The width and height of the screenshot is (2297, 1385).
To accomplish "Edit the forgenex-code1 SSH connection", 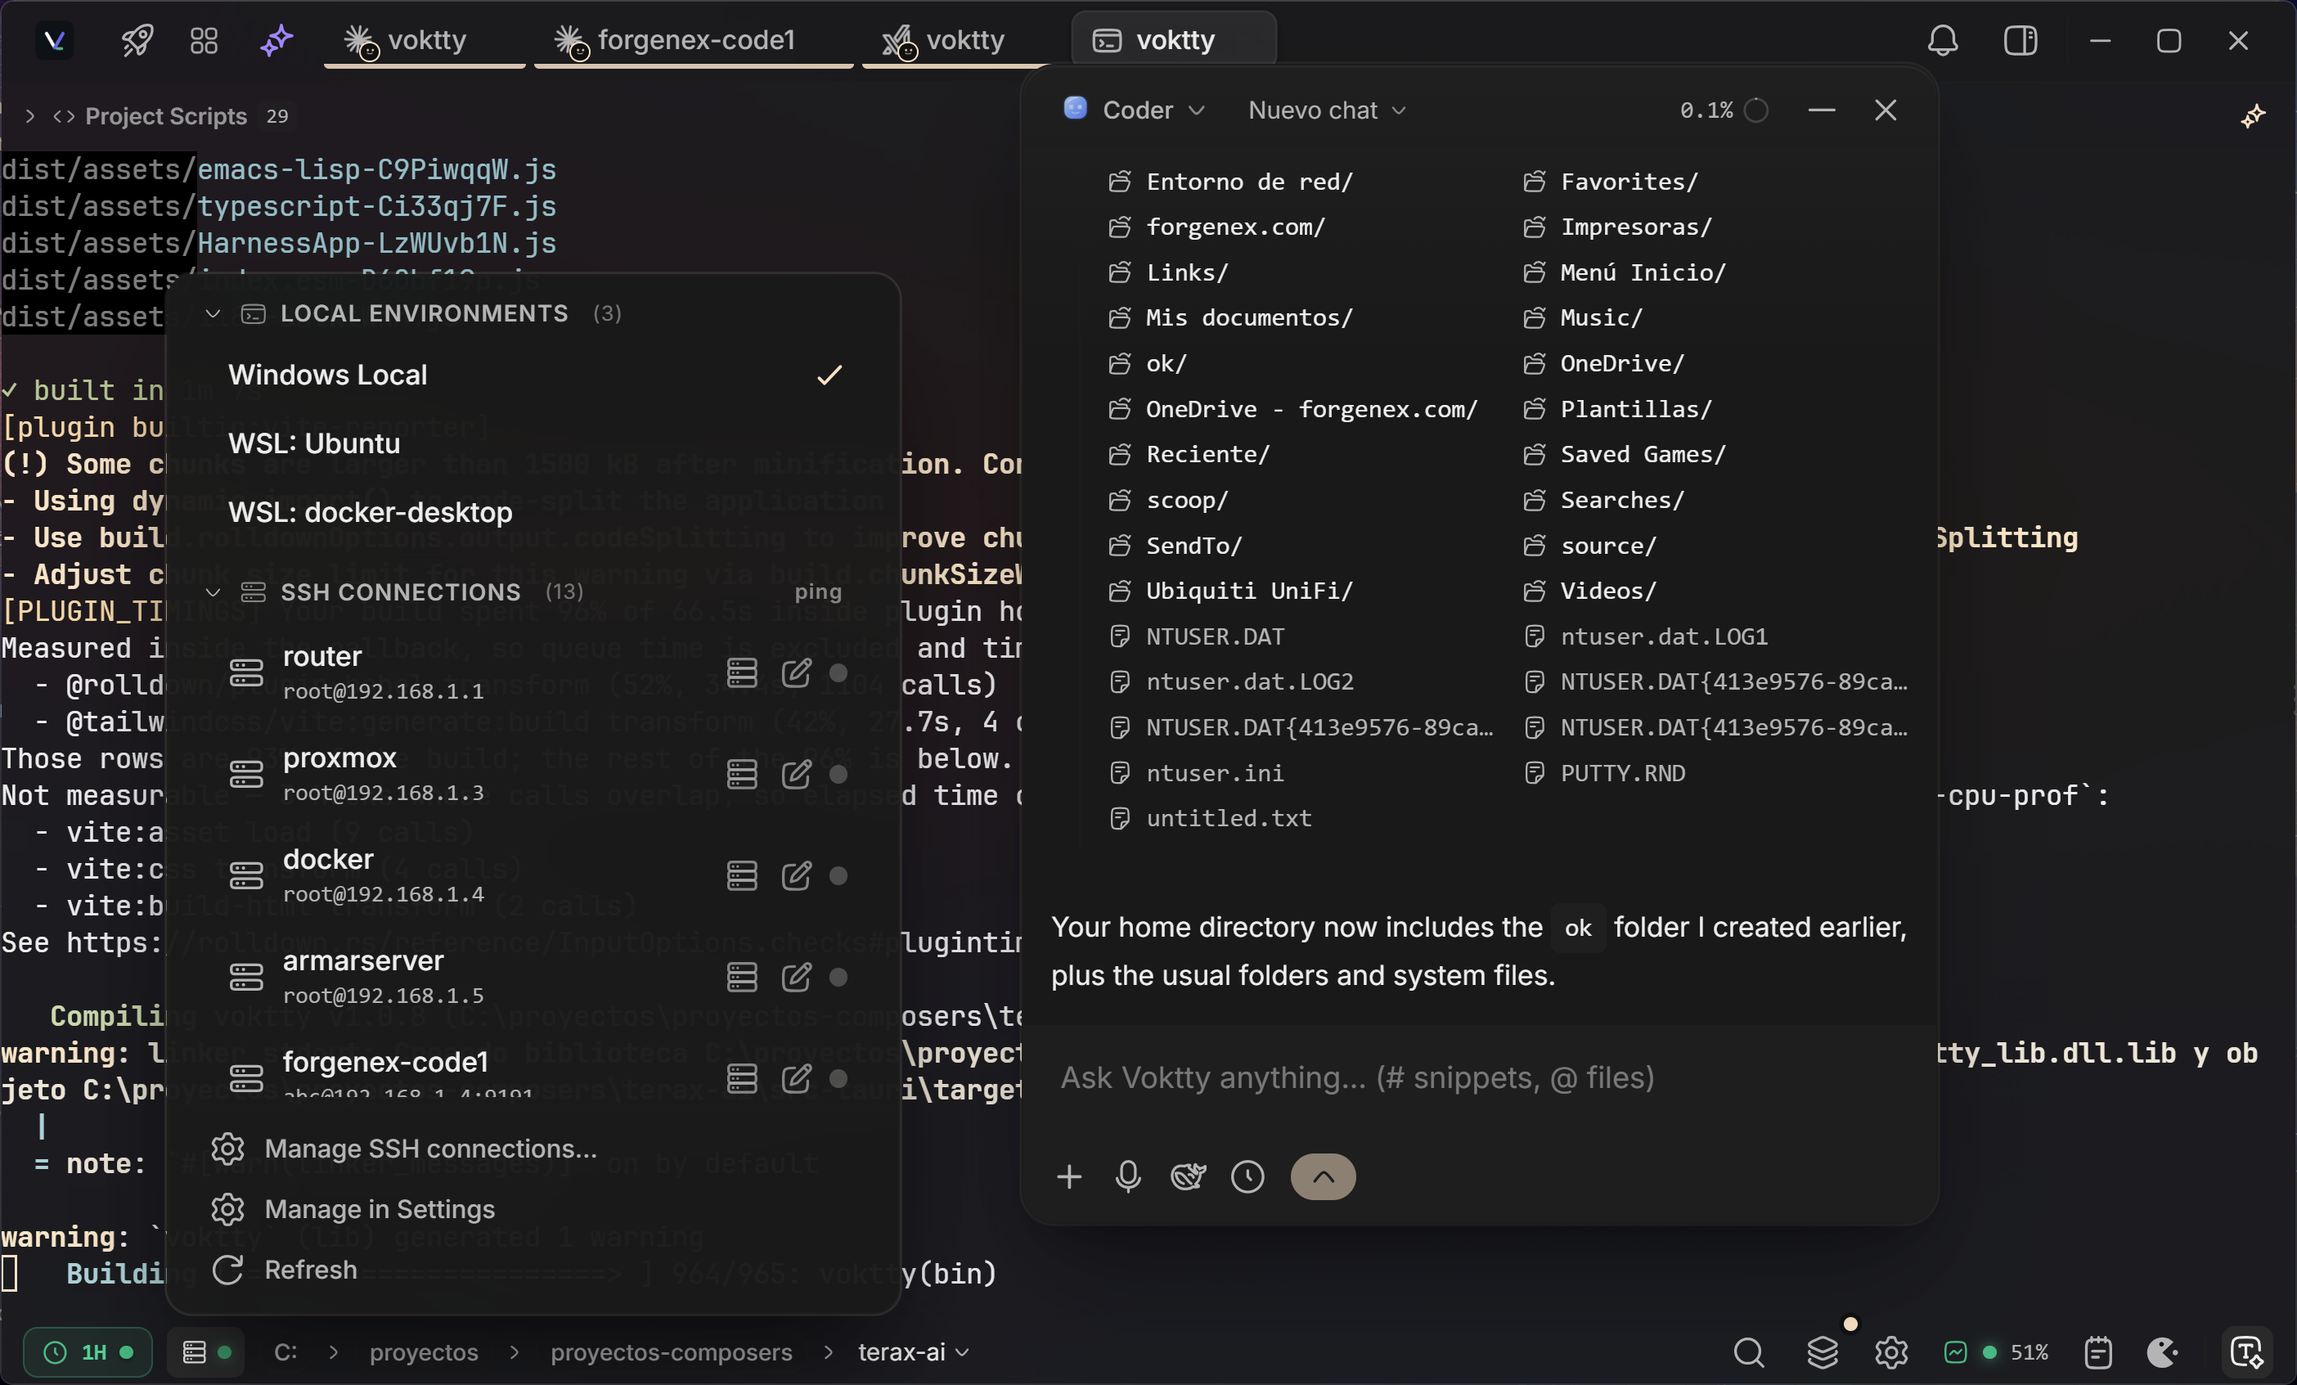I will coord(796,1079).
